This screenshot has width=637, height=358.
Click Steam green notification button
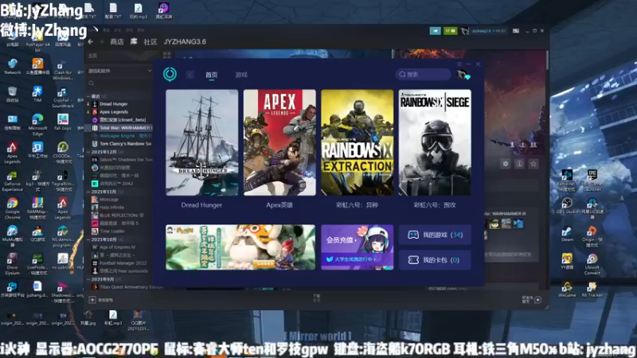450,31
